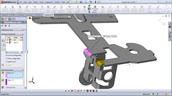Click red cancel X in viewport corner
172x96 pixels.
pyautogui.click(x=164, y=24)
